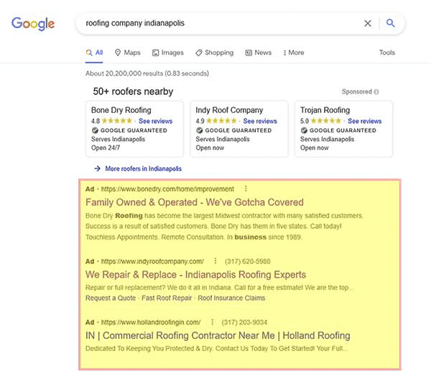
Task: Expand the More search options menu
Action: 294,53
